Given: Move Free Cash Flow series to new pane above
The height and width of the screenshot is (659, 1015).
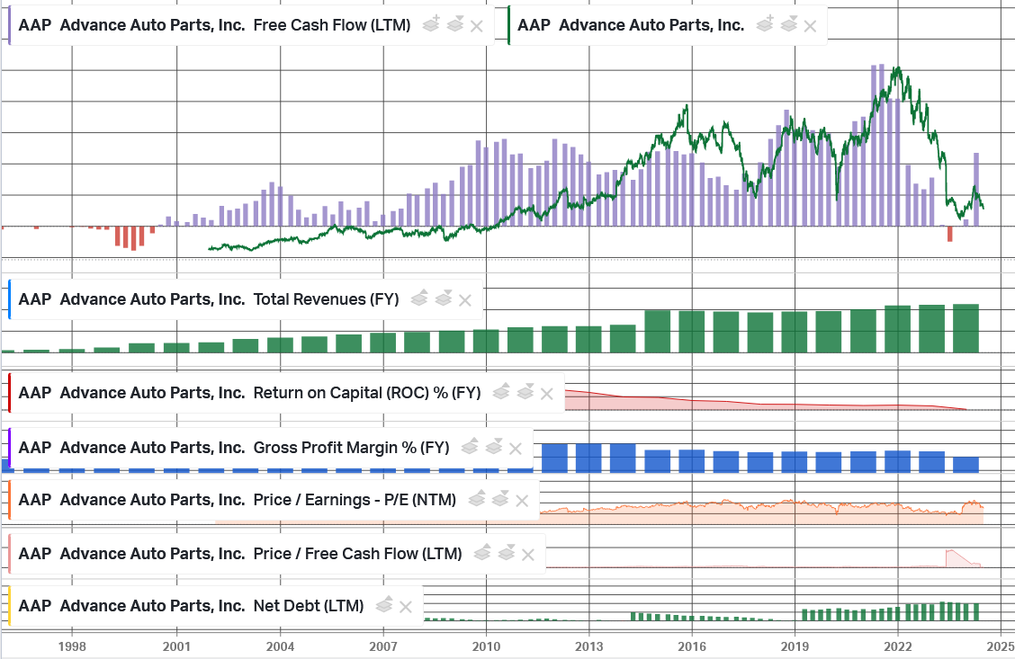Looking at the screenshot, I should (431, 24).
